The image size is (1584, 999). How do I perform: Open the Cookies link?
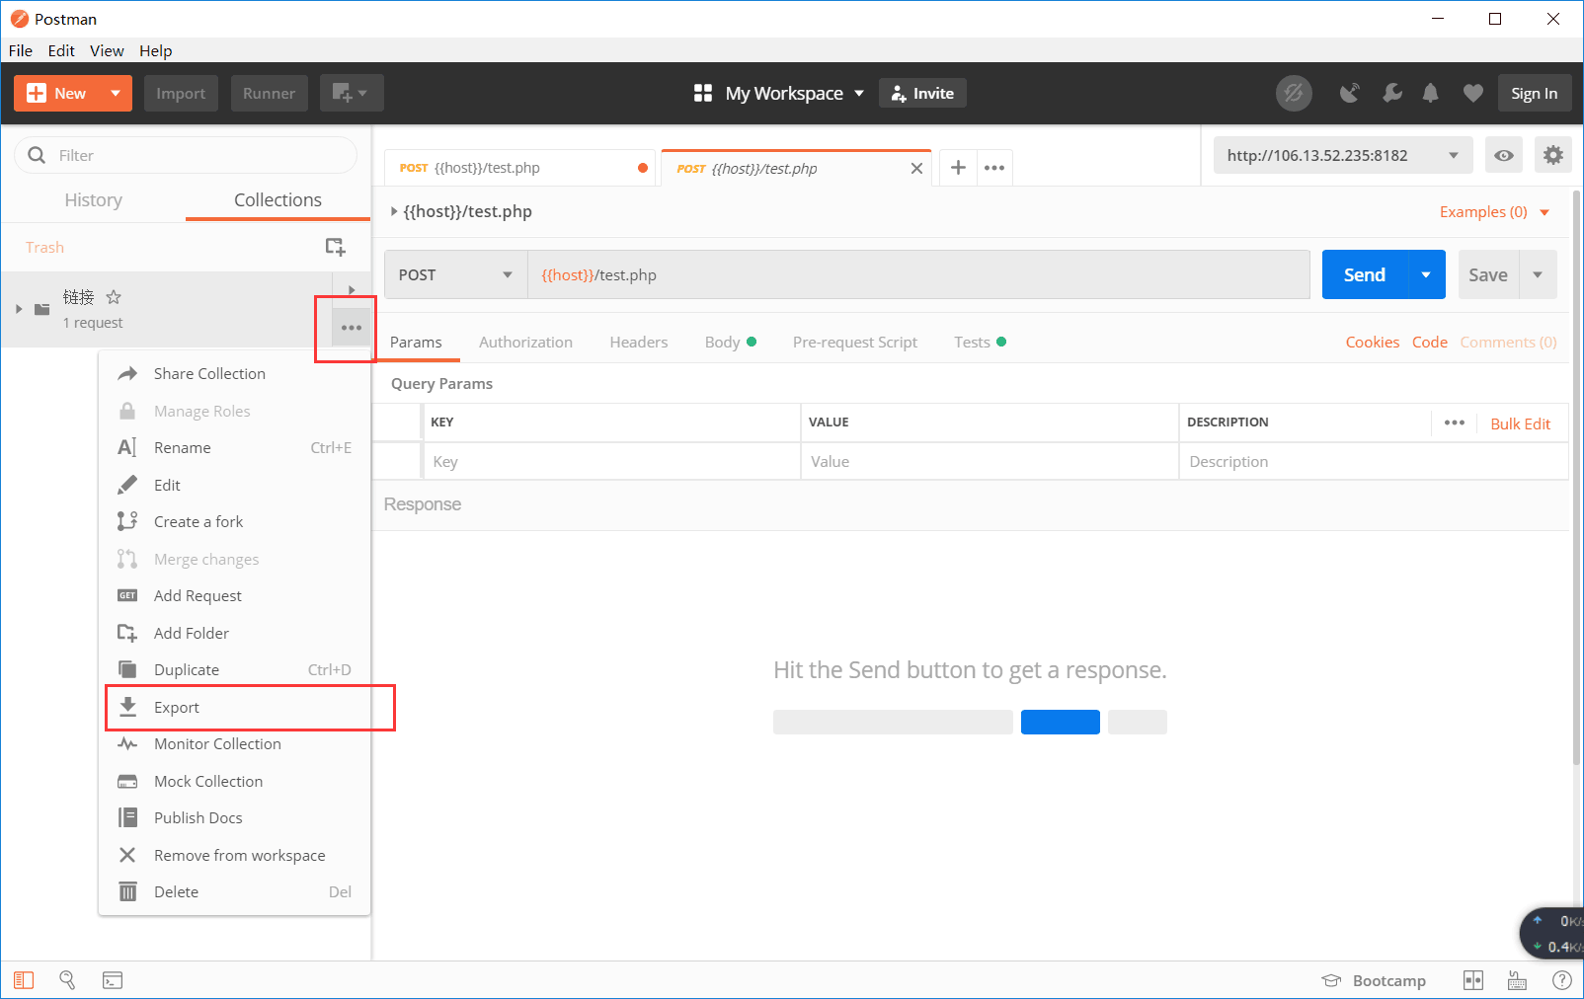click(1373, 342)
